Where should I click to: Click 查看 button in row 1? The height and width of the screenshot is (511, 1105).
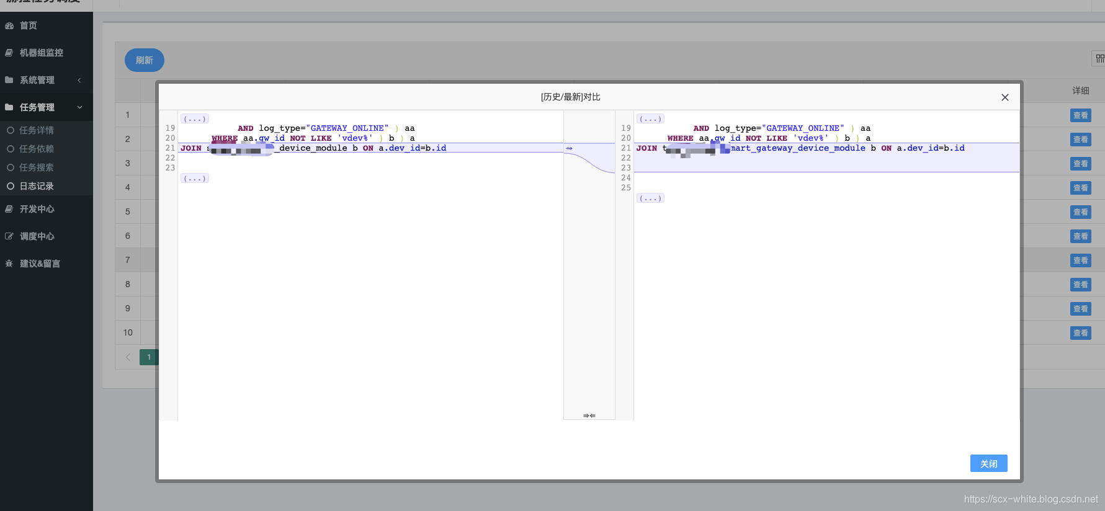[x=1081, y=115]
